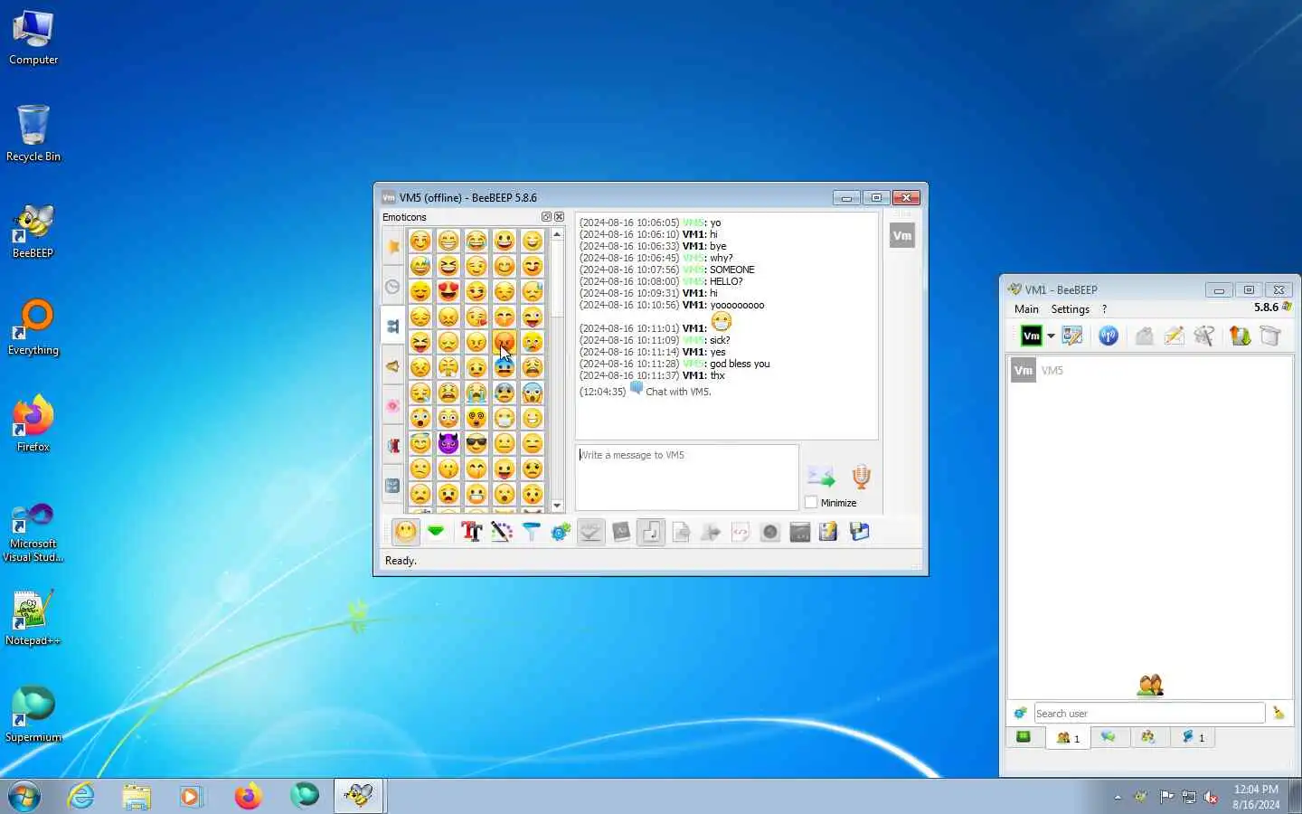Click the grey box icon in VM1 toolbar
The image size is (1302, 814).
tap(1270, 336)
